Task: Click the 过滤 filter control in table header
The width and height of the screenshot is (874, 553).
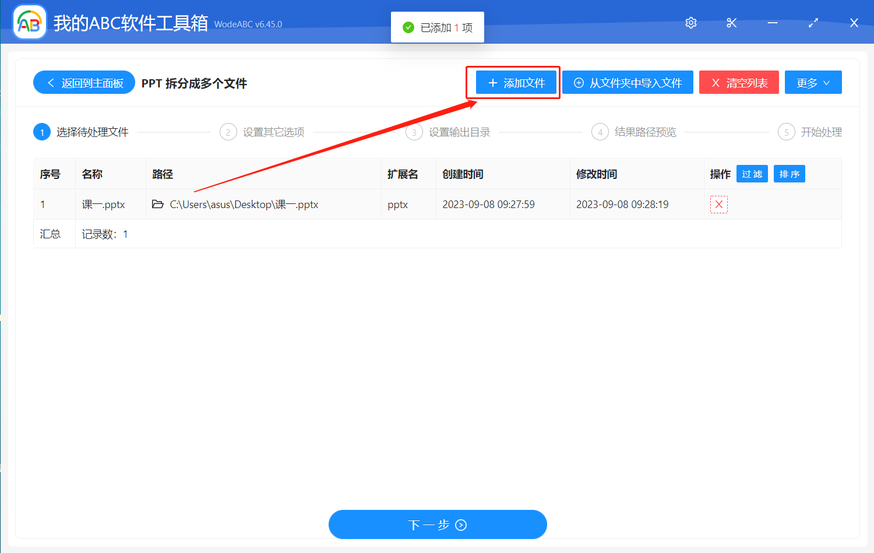Action: coord(752,174)
